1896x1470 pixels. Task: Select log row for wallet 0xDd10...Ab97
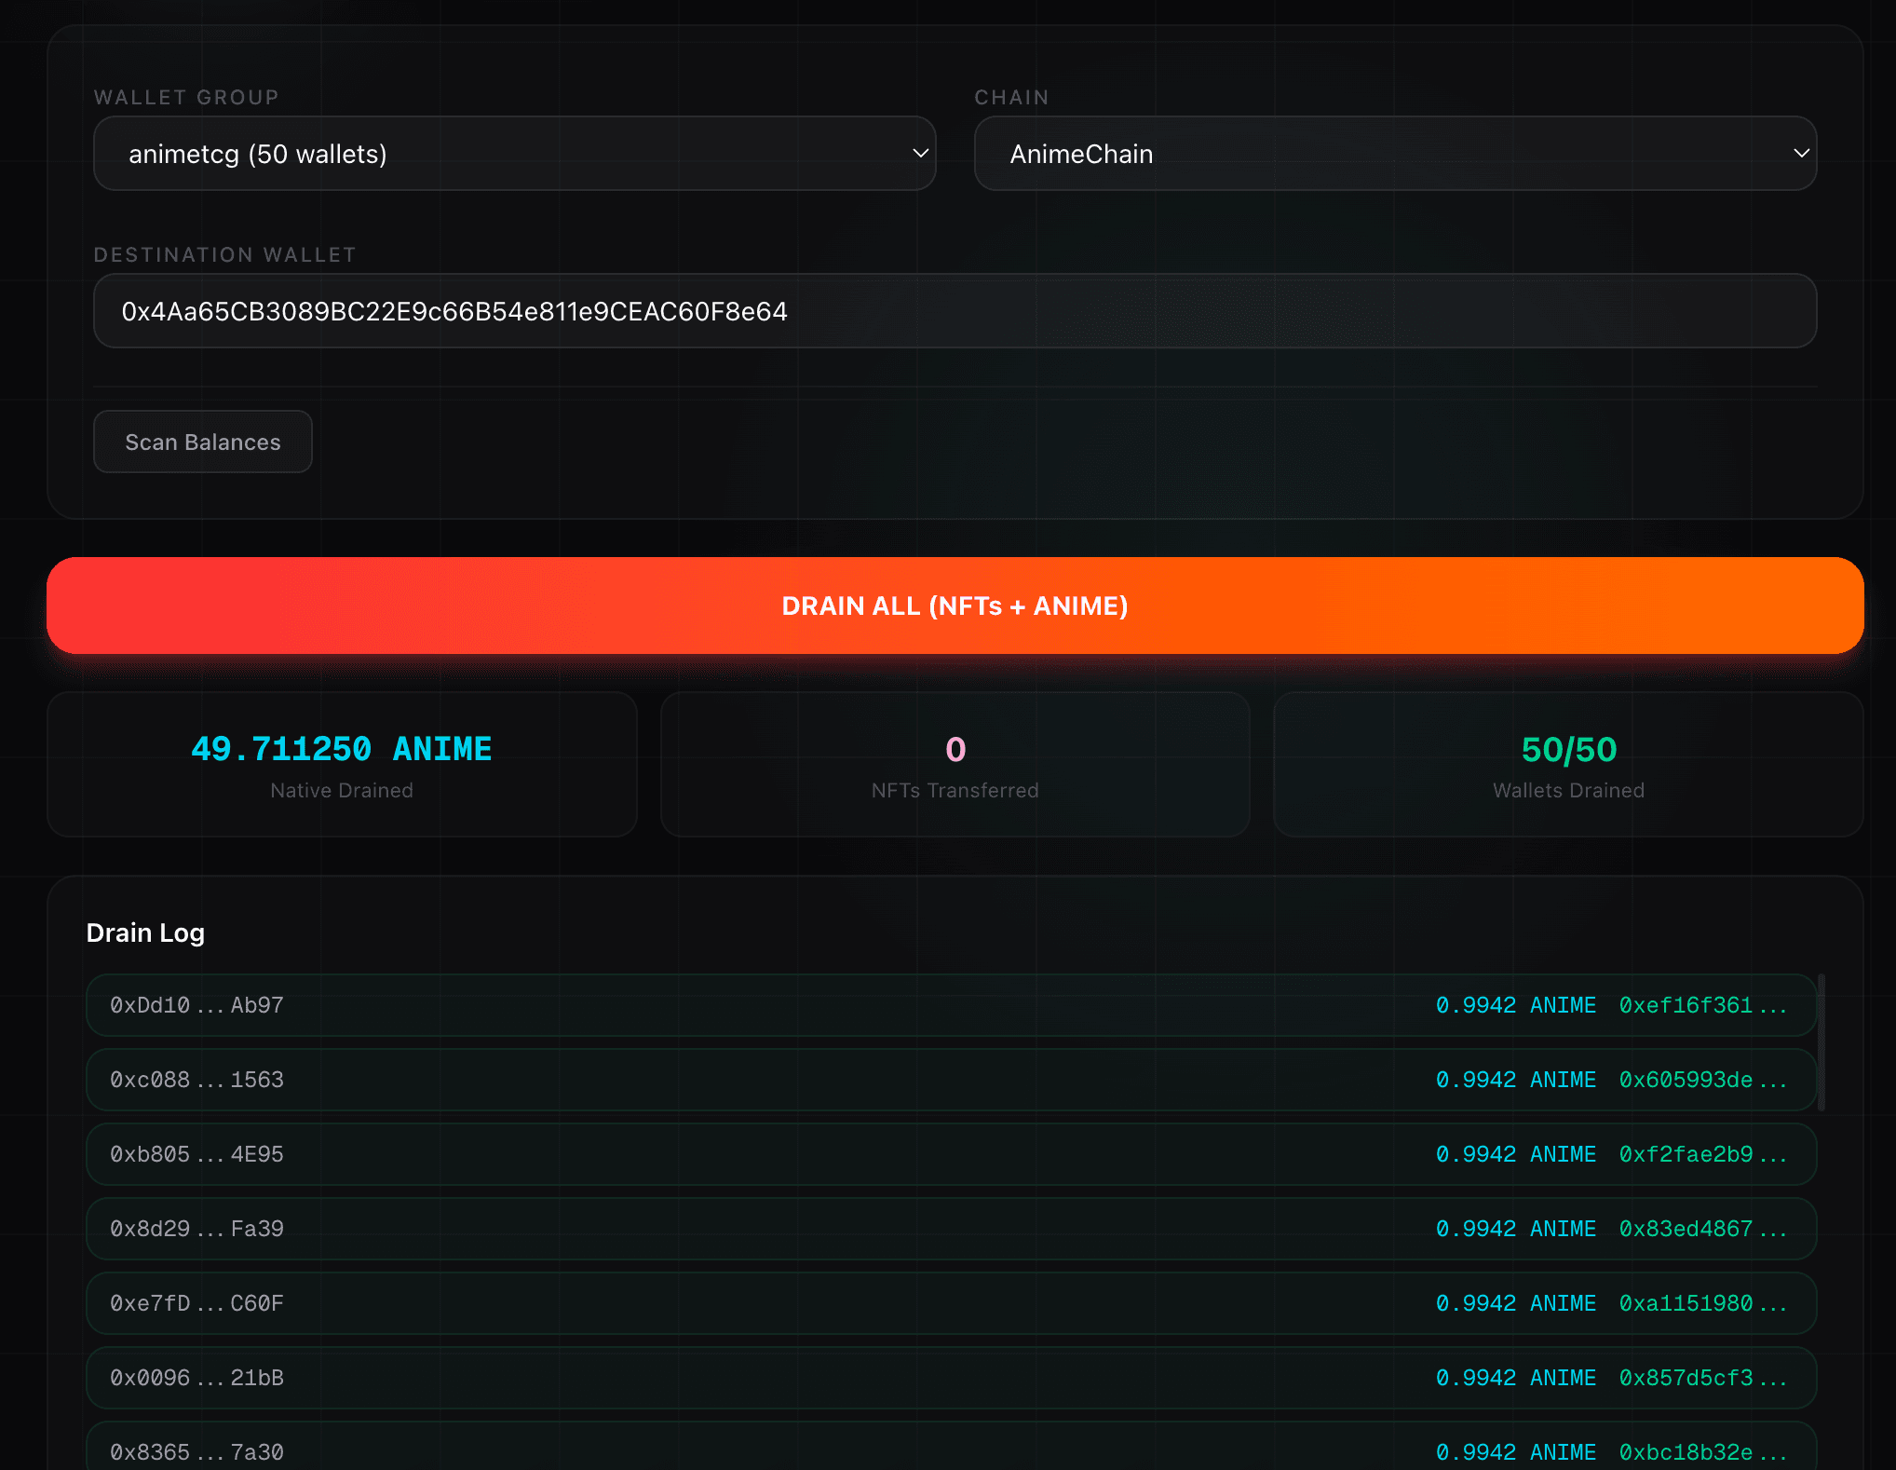[x=950, y=1005]
